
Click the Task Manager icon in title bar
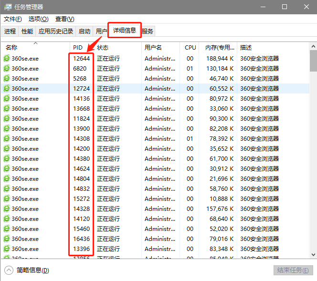(x=8, y=7)
